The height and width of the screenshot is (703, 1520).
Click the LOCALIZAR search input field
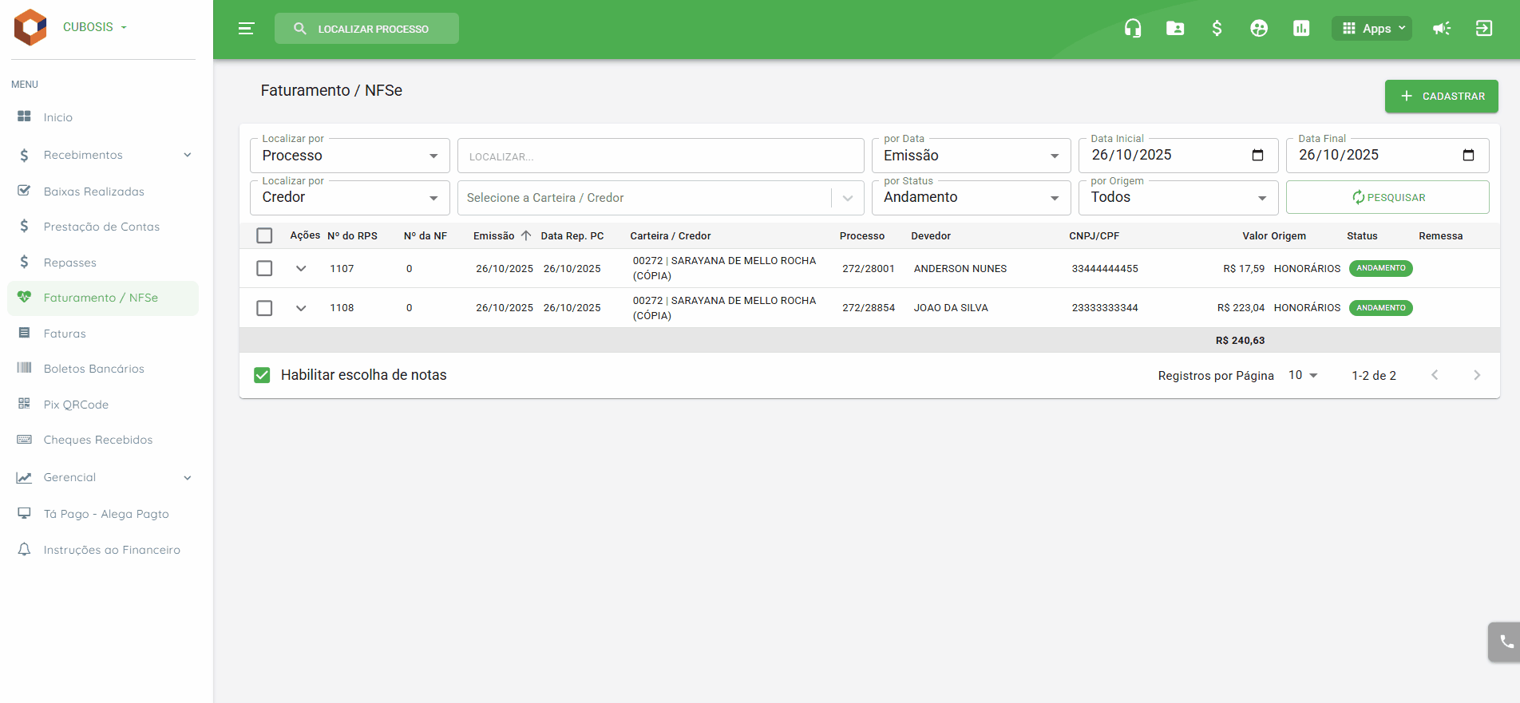[660, 156]
